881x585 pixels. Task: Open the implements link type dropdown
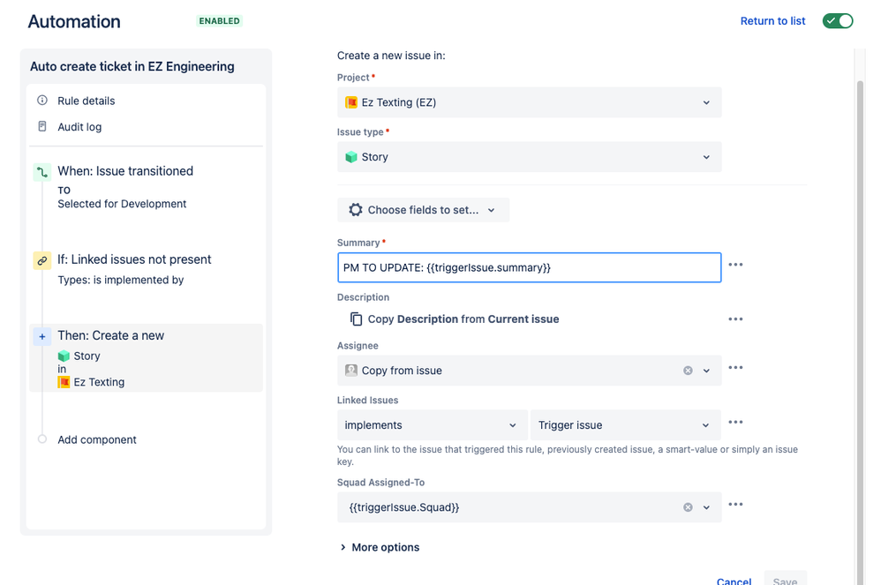click(432, 425)
